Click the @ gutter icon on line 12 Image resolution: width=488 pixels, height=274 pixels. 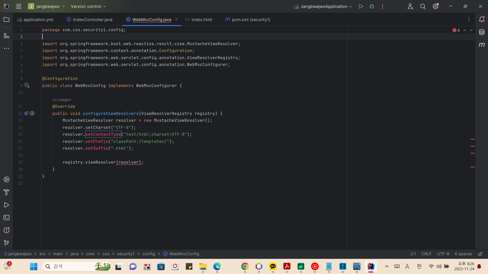point(32,113)
